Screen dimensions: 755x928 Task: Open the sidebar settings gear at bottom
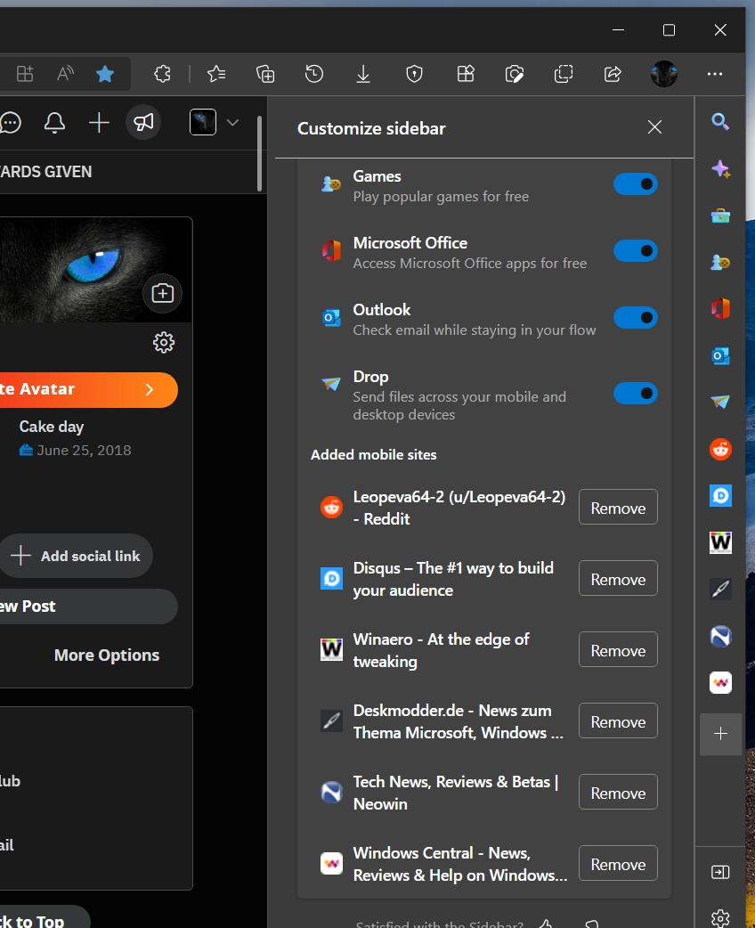point(720,918)
